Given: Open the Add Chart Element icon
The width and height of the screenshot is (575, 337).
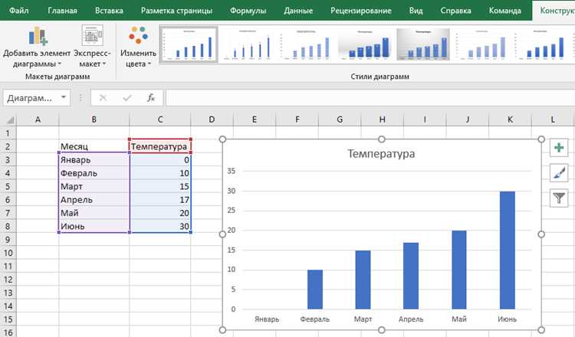Looking at the screenshot, I should pos(38,36).
